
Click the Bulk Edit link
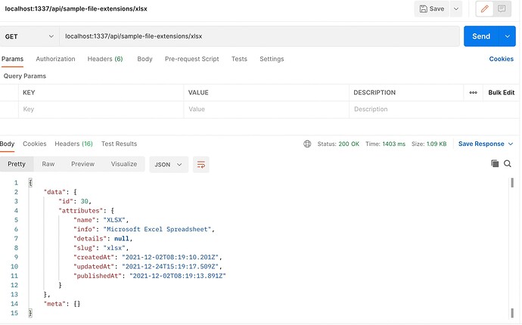(501, 92)
